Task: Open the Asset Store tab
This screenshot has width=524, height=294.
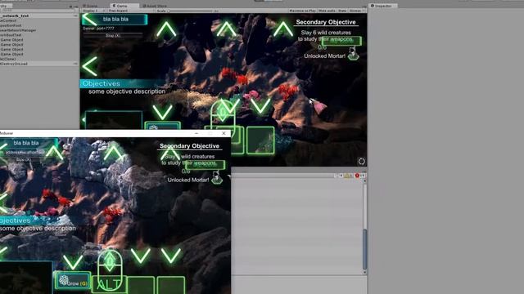Action: 156,6
